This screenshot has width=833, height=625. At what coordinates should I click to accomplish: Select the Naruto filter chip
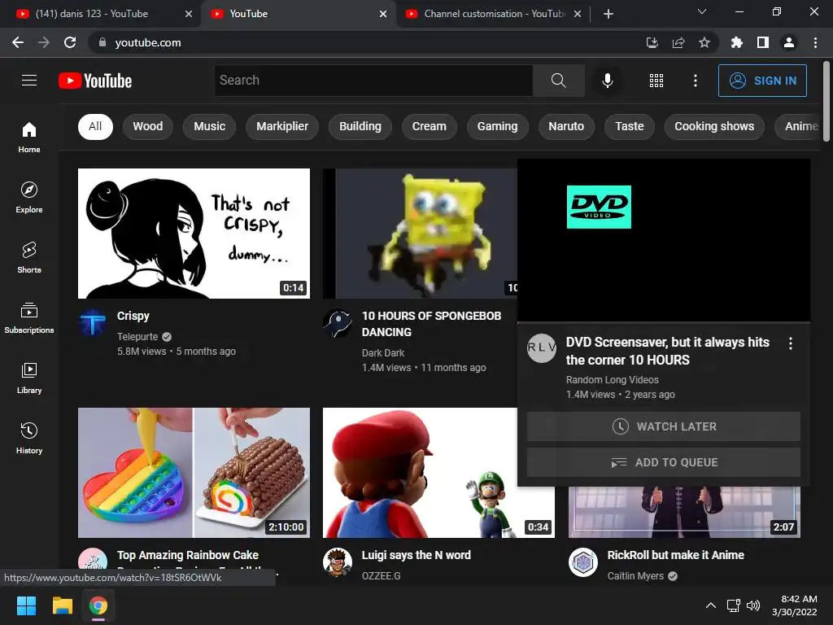click(566, 126)
